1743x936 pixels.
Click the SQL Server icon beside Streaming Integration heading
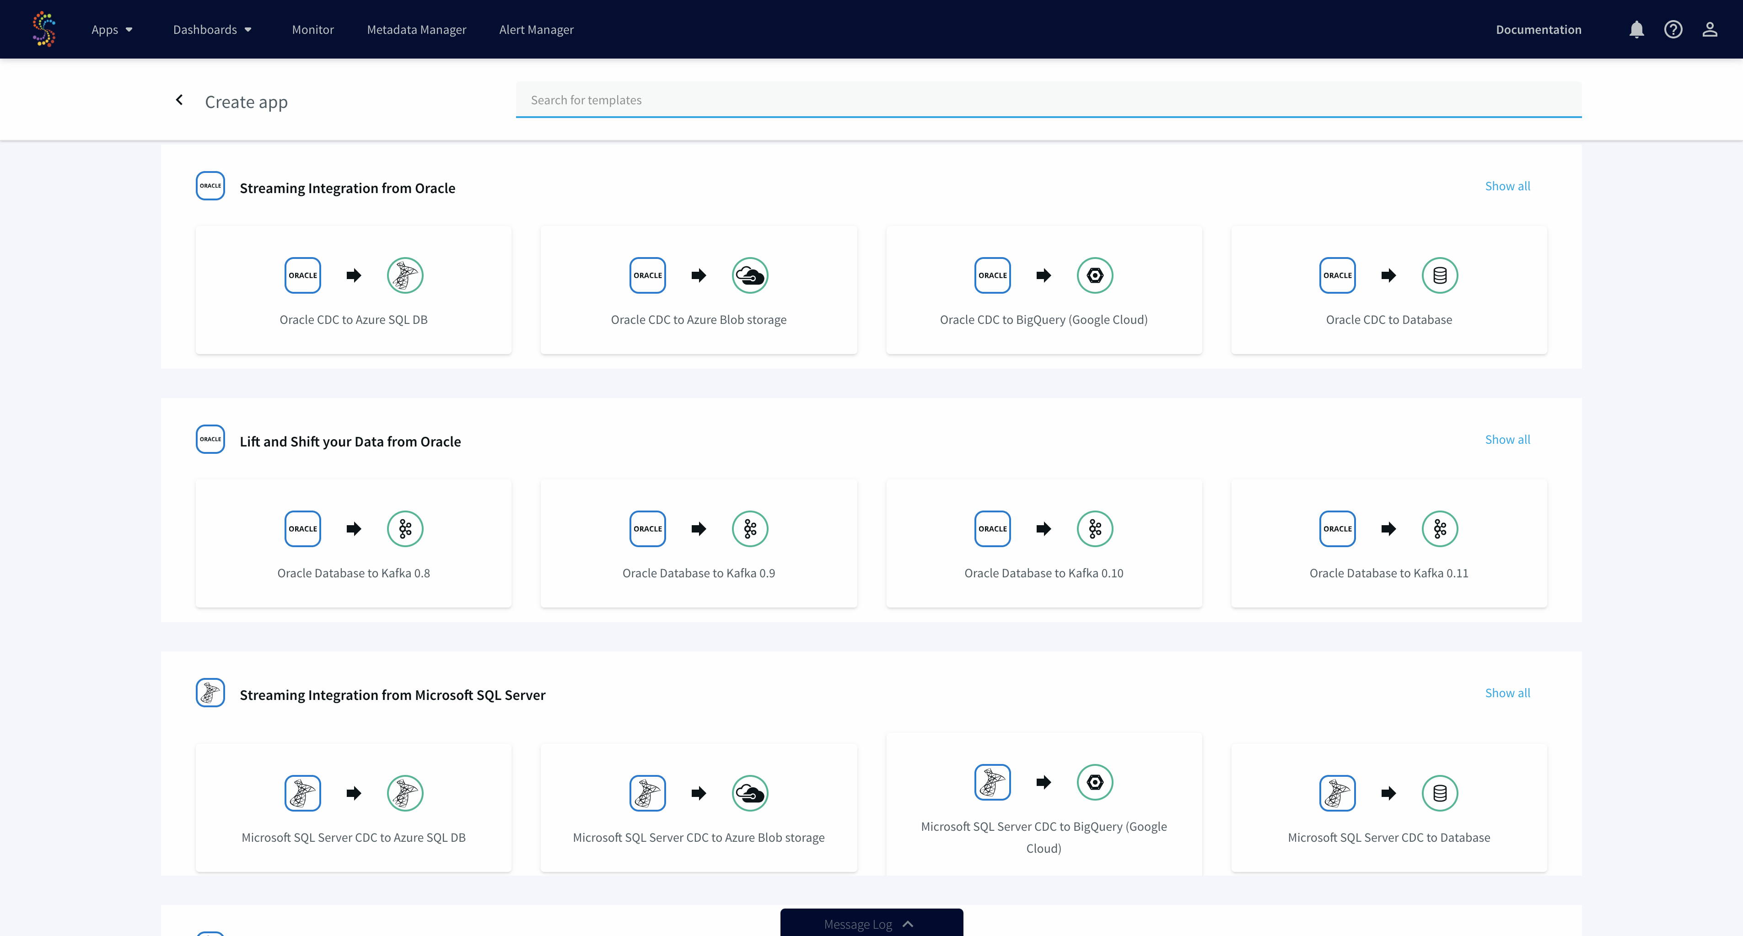[210, 692]
